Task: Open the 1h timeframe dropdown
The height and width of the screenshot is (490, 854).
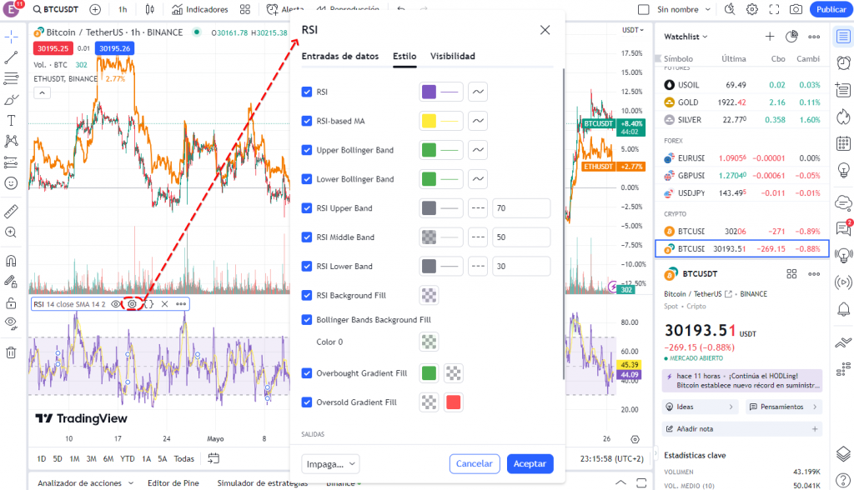Action: [x=122, y=9]
